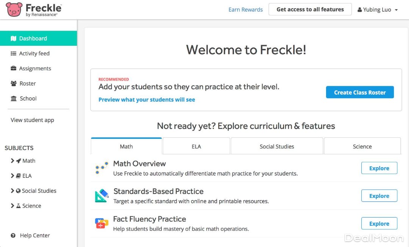Screen dimensions: 409x247
Task: Click the Standards-Based Practice ruler icon
Action: point(101,196)
